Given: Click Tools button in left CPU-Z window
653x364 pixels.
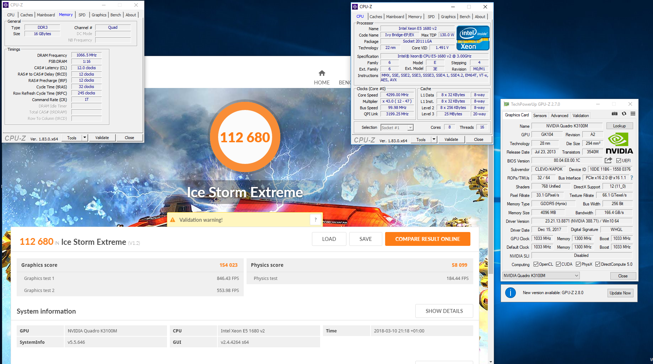Looking at the screenshot, I should 72,138.
